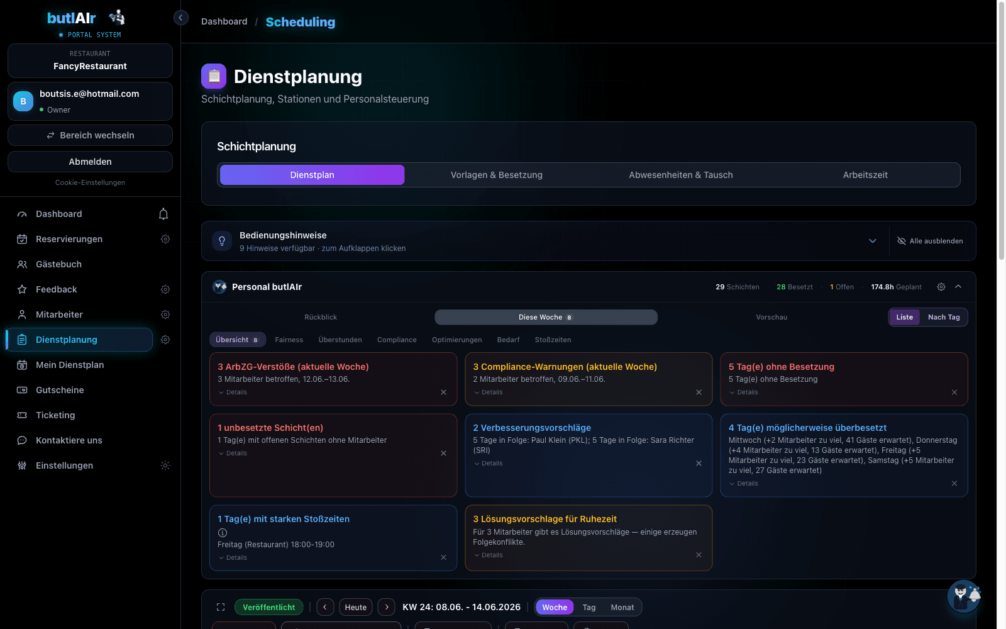Click the butlAIr logo in sidebar

coord(86,18)
